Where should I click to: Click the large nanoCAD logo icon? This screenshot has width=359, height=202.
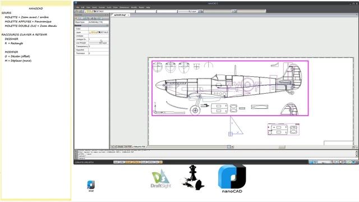232,178
